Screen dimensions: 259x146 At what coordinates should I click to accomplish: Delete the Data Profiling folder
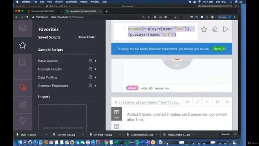(x=91, y=77)
